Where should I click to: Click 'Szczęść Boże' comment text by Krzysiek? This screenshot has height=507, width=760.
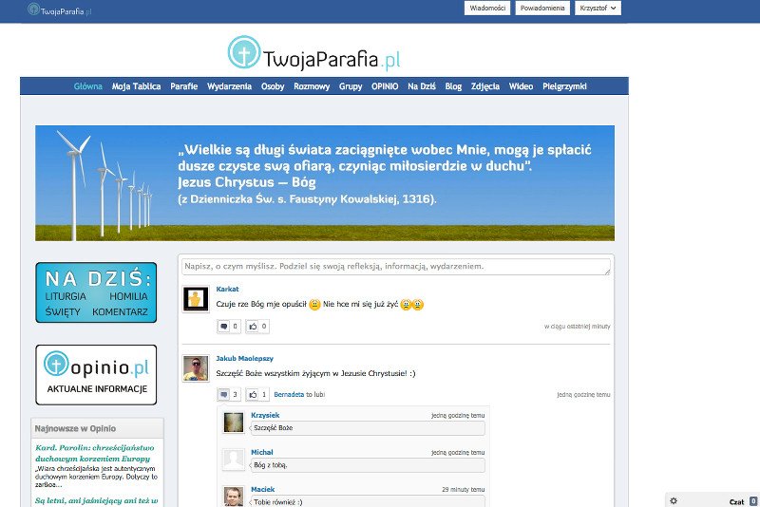[x=274, y=428]
